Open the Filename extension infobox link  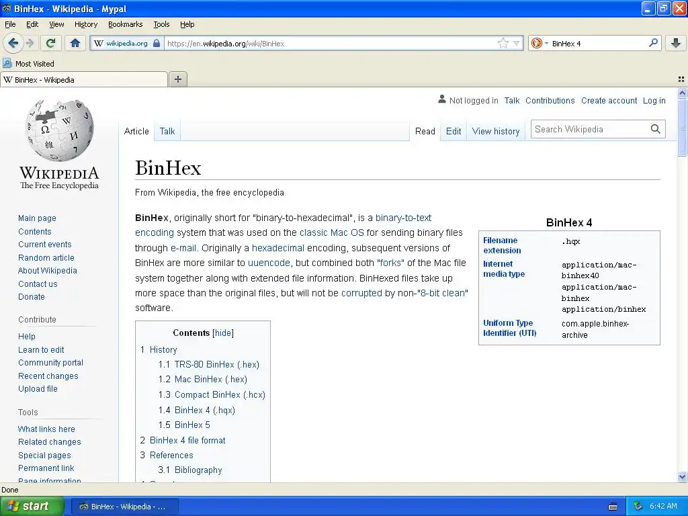tap(502, 245)
